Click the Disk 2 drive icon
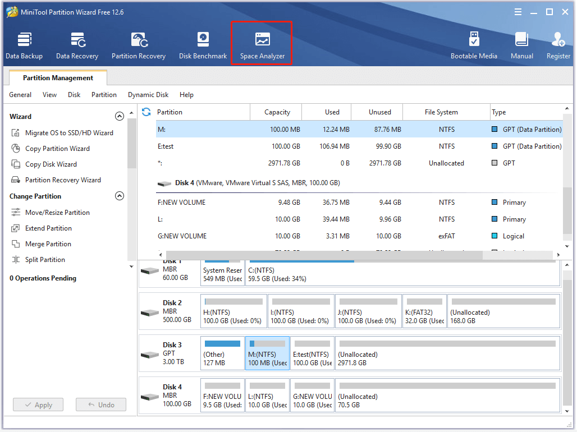Viewport: 577px width, 432px height. pyautogui.click(x=150, y=312)
